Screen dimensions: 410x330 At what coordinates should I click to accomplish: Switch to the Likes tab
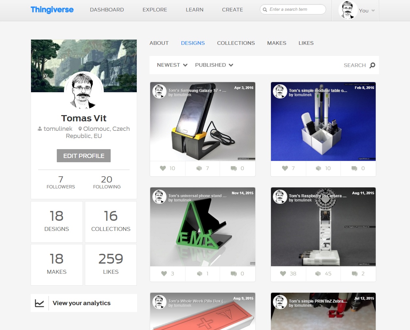(x=306, y=43)
